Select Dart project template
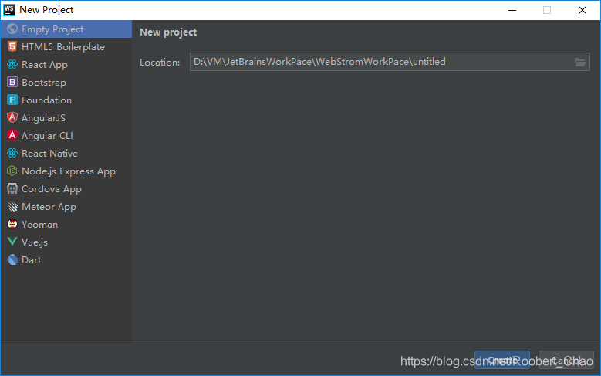Viewport: 601px width, 376px height. 66,259
